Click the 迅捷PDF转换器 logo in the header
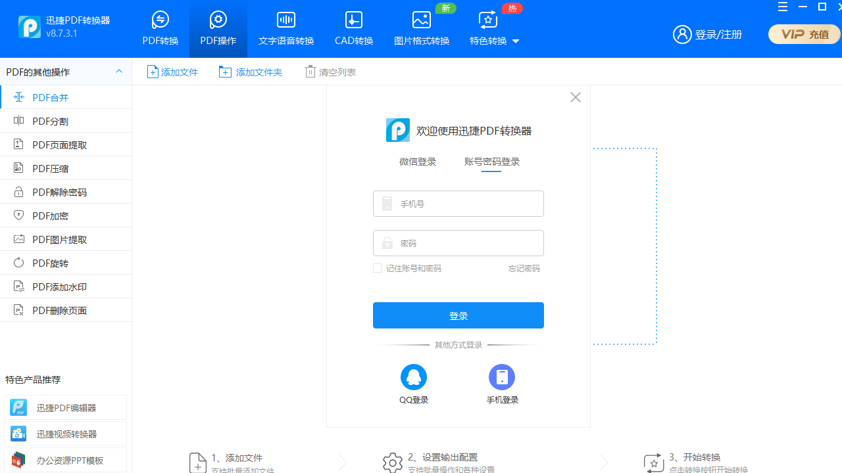The image size is (842, 473). click(30, 26)
